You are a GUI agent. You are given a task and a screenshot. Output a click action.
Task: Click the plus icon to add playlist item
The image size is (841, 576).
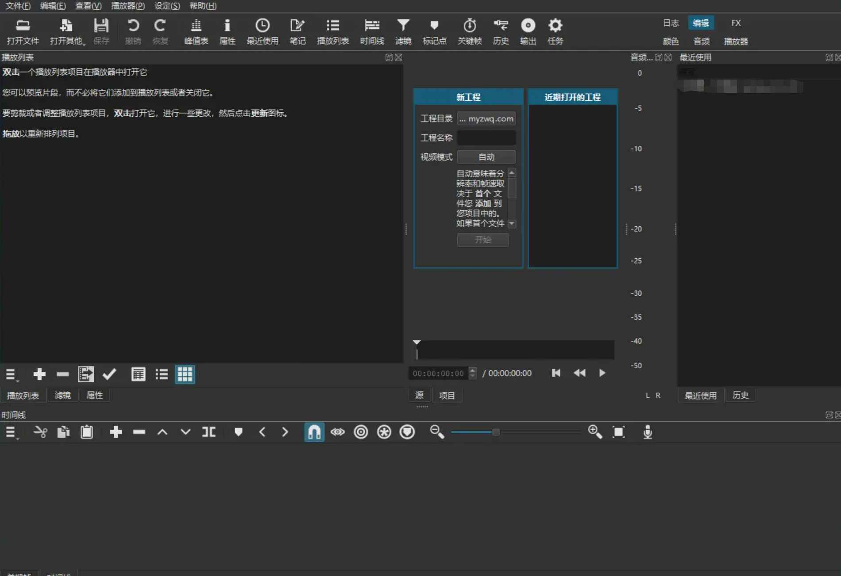pyautogui.click(x=39, y=374)
